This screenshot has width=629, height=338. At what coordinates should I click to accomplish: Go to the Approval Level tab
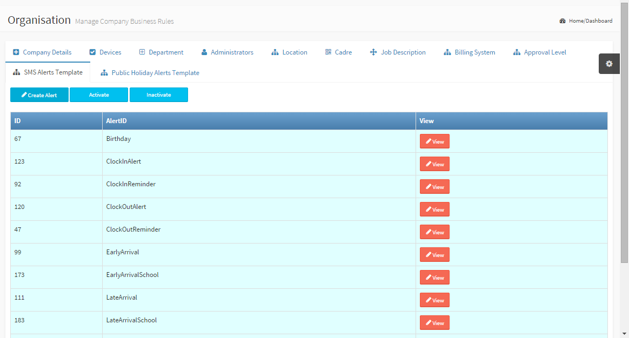pyautogui.click(x=545, y=52)
